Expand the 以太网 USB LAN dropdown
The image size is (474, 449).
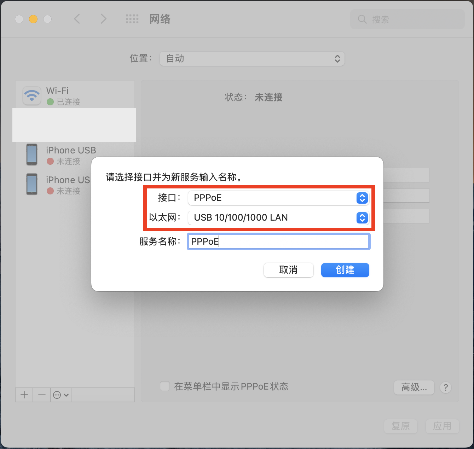click(x=278, y=218)
